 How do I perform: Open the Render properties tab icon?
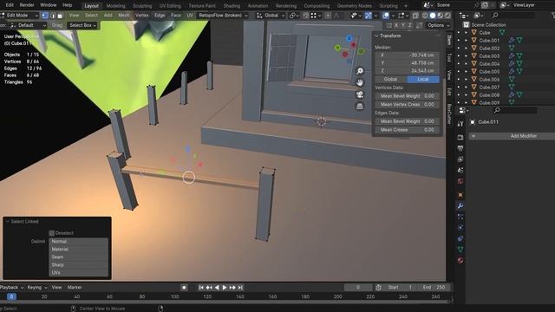460,137
